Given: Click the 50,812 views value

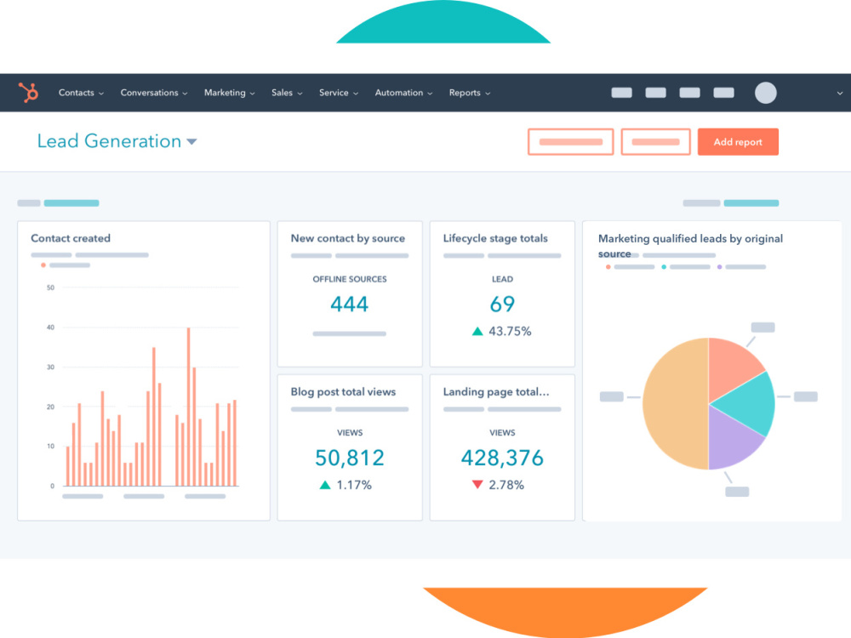Looking at the screenshot, I should pyautogui.click(x=350, y=458).
